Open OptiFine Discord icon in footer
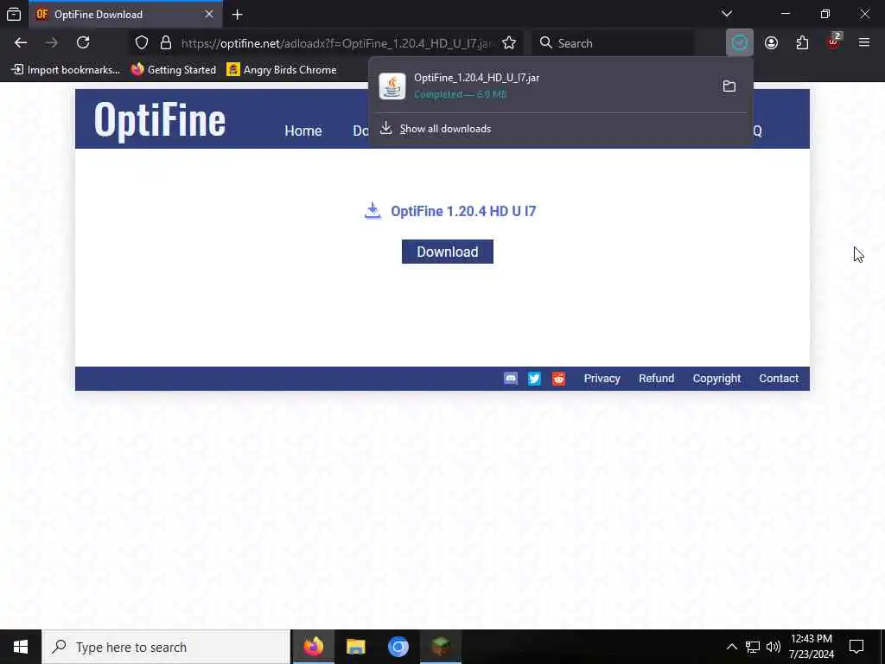The image size is (885, 664). tap(510, 379)
